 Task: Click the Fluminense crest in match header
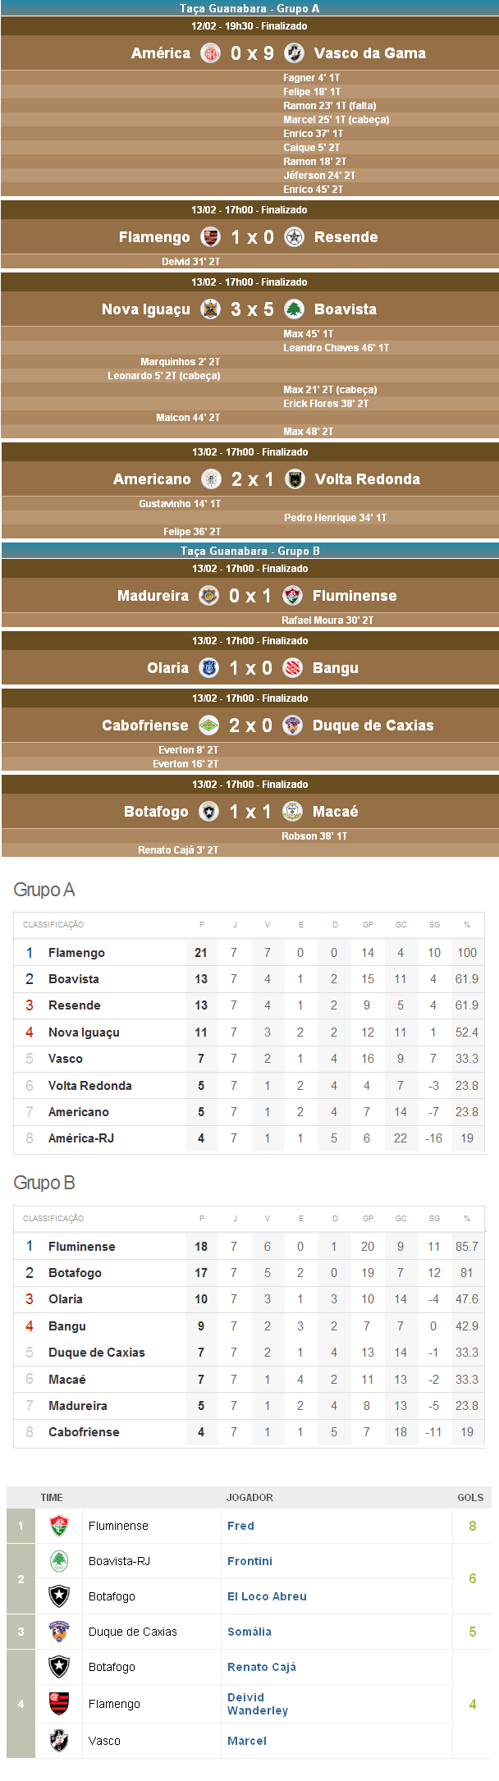[292, 596]
